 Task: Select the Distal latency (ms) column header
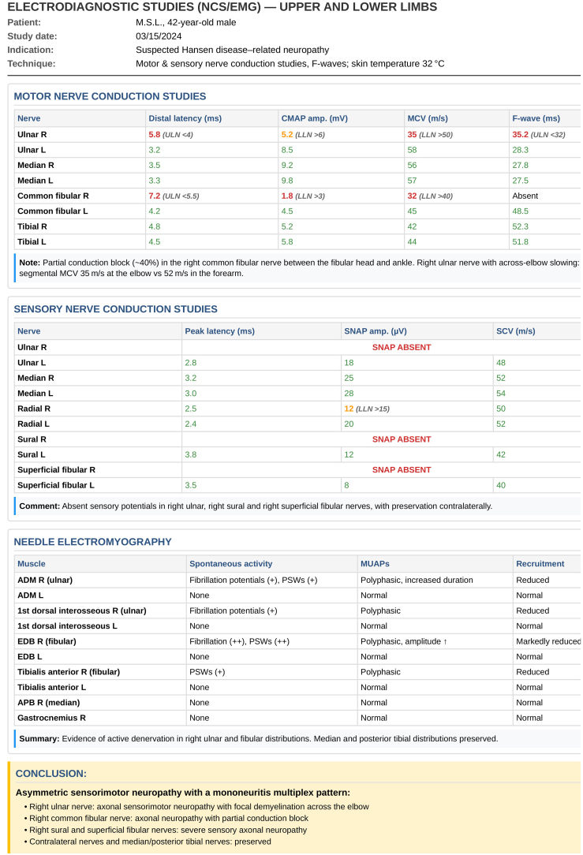click(x=185, y=118)
